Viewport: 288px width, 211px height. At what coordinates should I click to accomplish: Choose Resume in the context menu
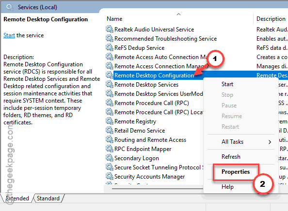(232, 116)
